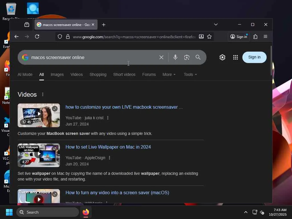This screenshot has width=292, height=219.
Task: Expand the Tools dropdown
Action: click(x=190, y=74)
